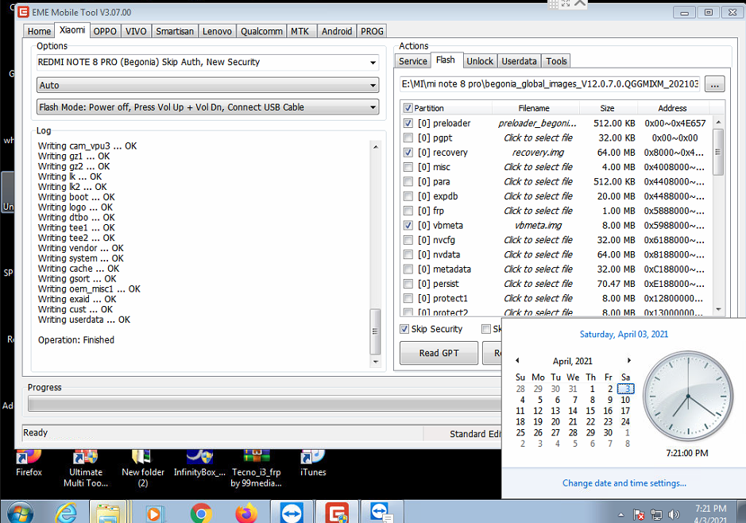
Task: Open the iTunes desktop shortcut
Action: pos(313,463)
